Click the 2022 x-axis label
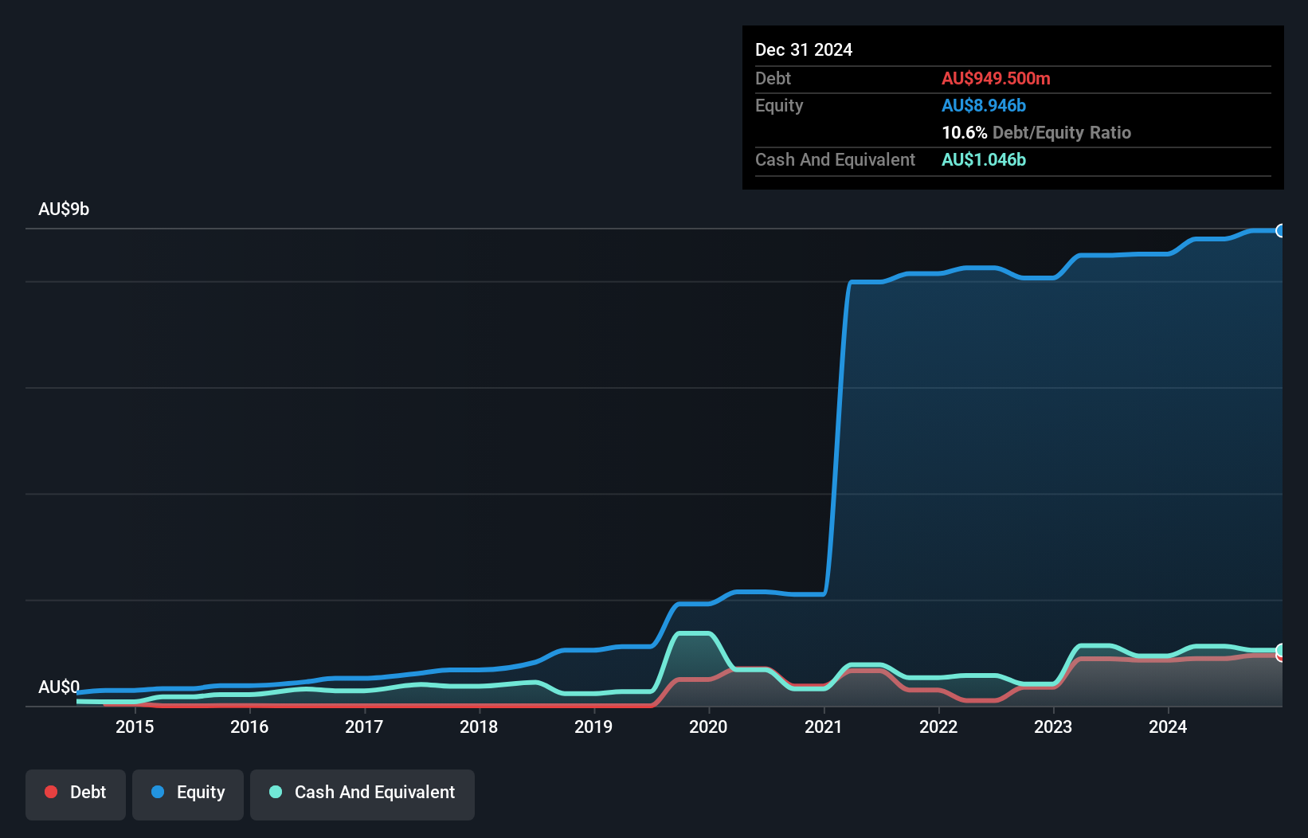Screen dimensions: 1308x838 coord(938,726)
